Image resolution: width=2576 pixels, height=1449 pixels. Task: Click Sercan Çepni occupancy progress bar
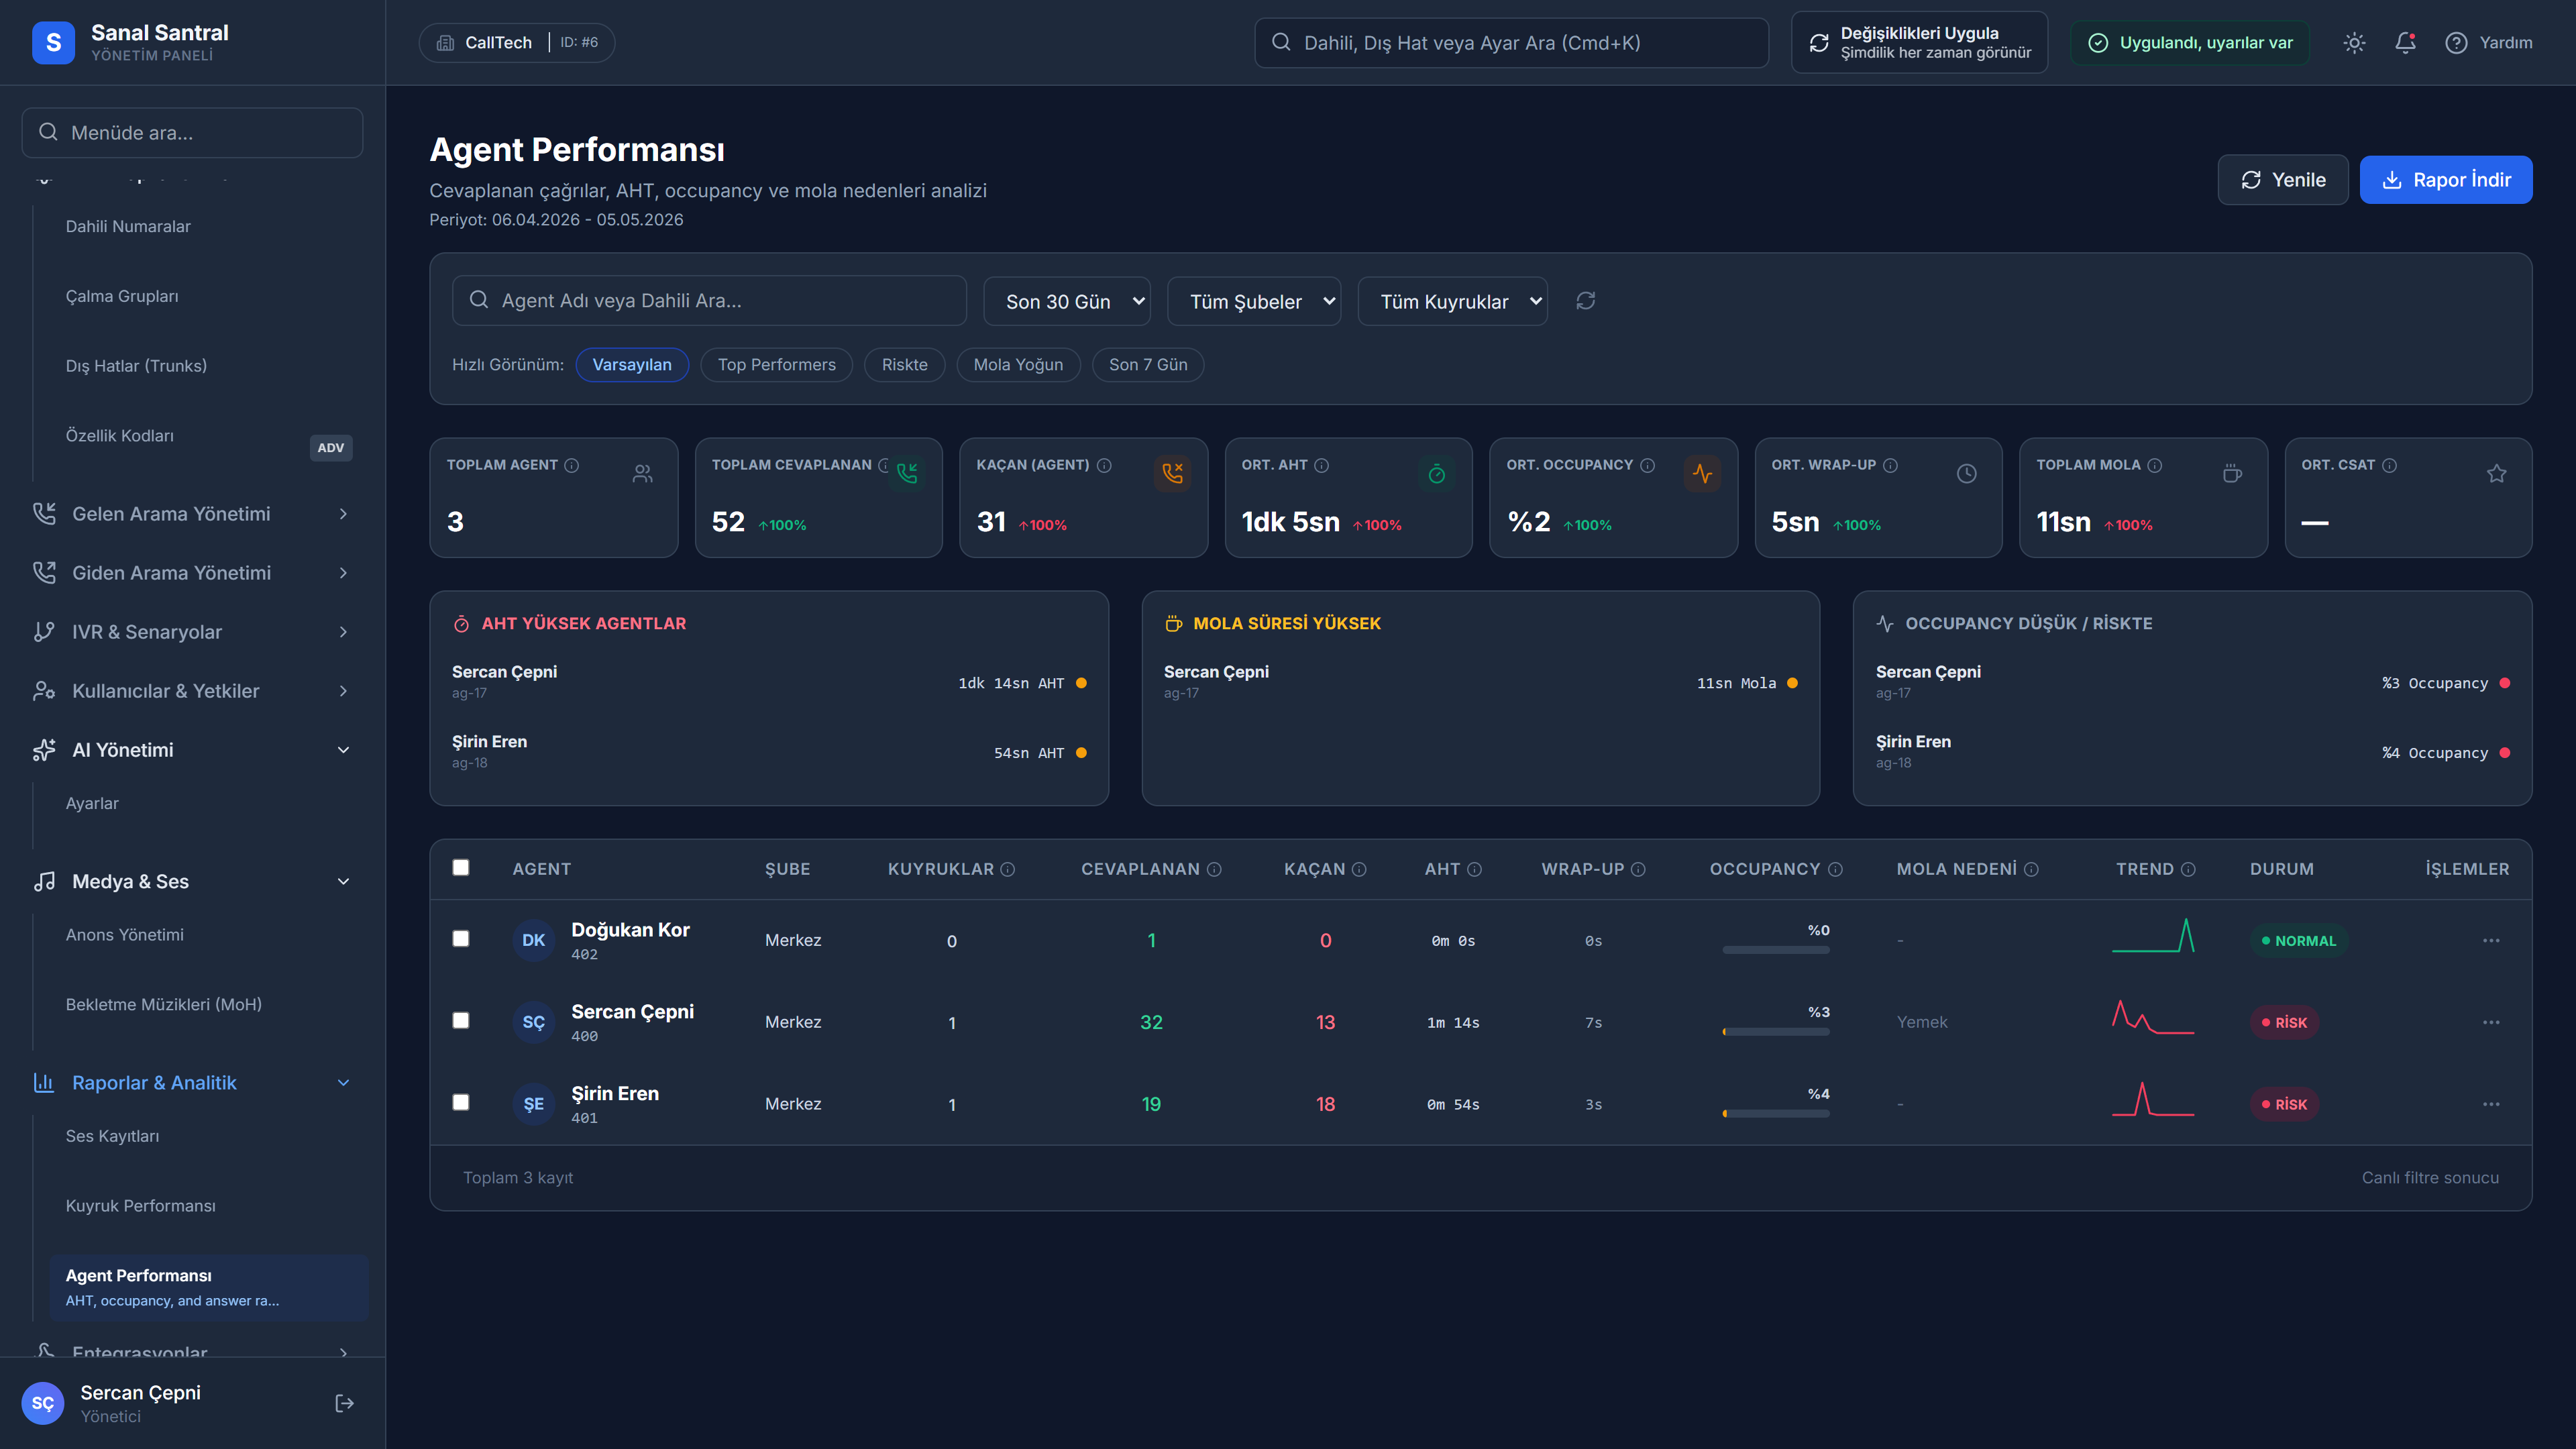point(1776,1032)
